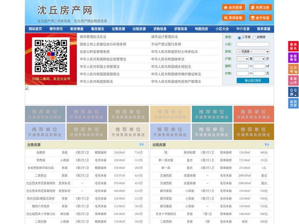Open the 贵宾套餐 button
Screen dimensions: 299x224
click(233, 18)
